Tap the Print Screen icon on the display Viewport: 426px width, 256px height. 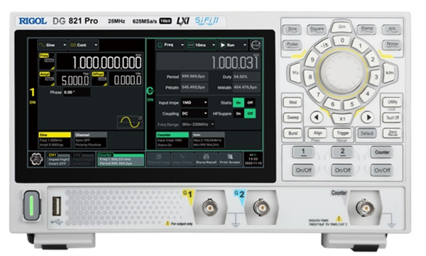[230, 159]
